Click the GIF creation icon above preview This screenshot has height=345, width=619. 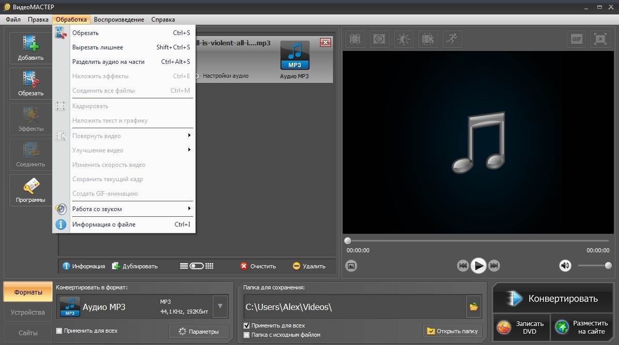[x=575, y=39]
